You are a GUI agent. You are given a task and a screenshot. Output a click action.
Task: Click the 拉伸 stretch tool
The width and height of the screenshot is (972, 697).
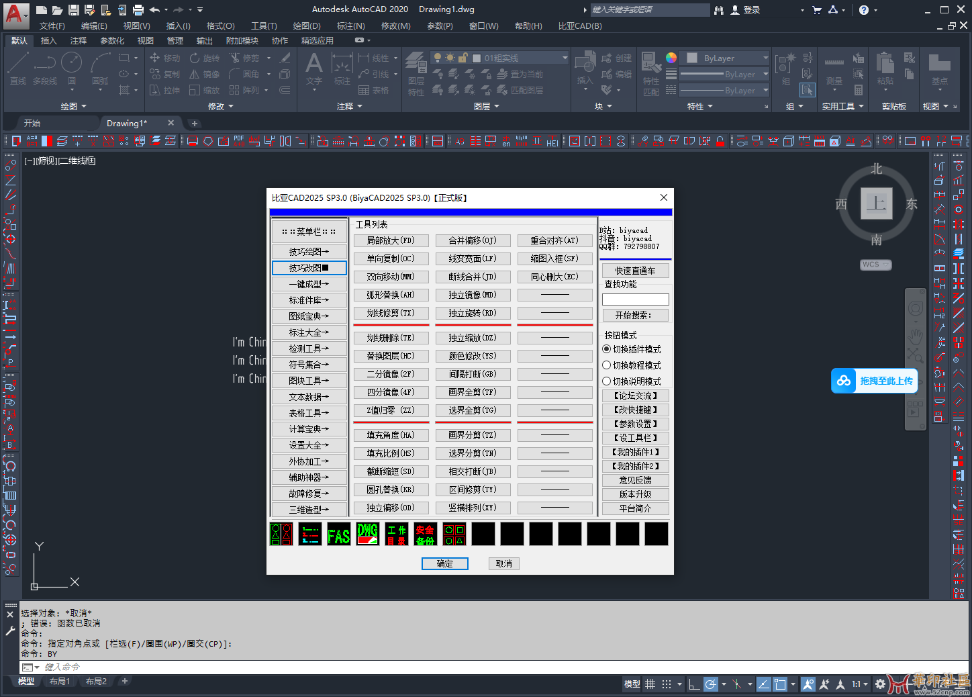164,90
